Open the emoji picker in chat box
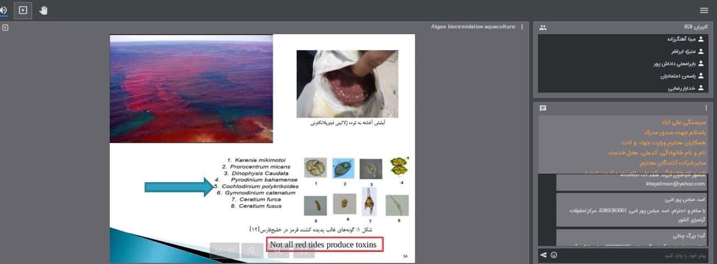Viewport: 717px width, 264px height. point(554,255)
